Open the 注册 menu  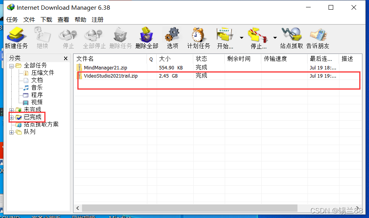click(x=98, y=20)
